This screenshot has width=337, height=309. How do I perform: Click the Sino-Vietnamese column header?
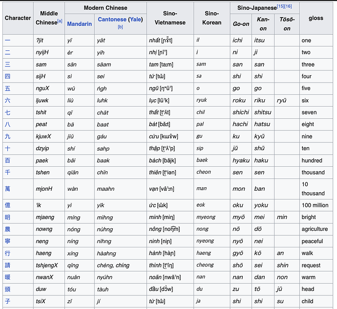(x=169, y=18)
